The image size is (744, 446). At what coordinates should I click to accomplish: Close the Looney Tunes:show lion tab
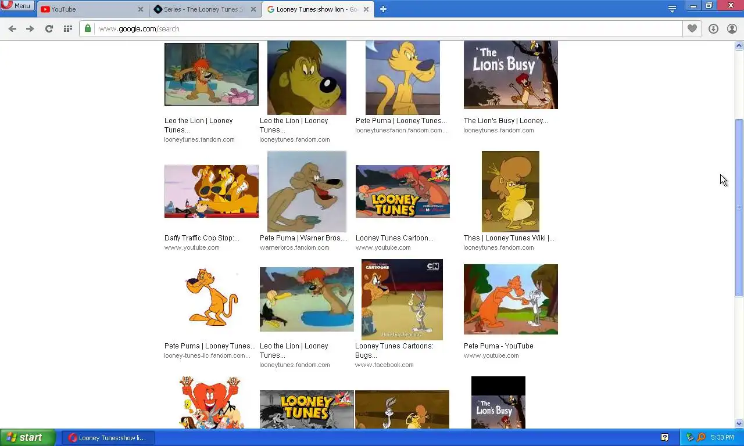point(366,9)
